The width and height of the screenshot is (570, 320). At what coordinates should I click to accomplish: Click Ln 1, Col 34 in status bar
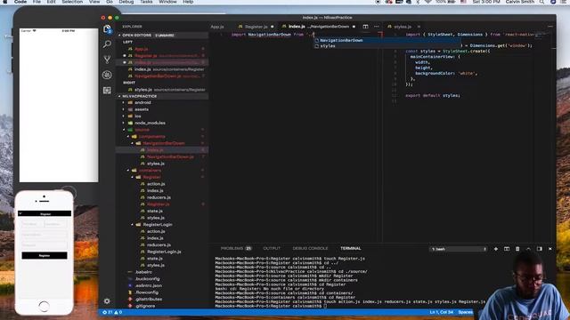442,312
